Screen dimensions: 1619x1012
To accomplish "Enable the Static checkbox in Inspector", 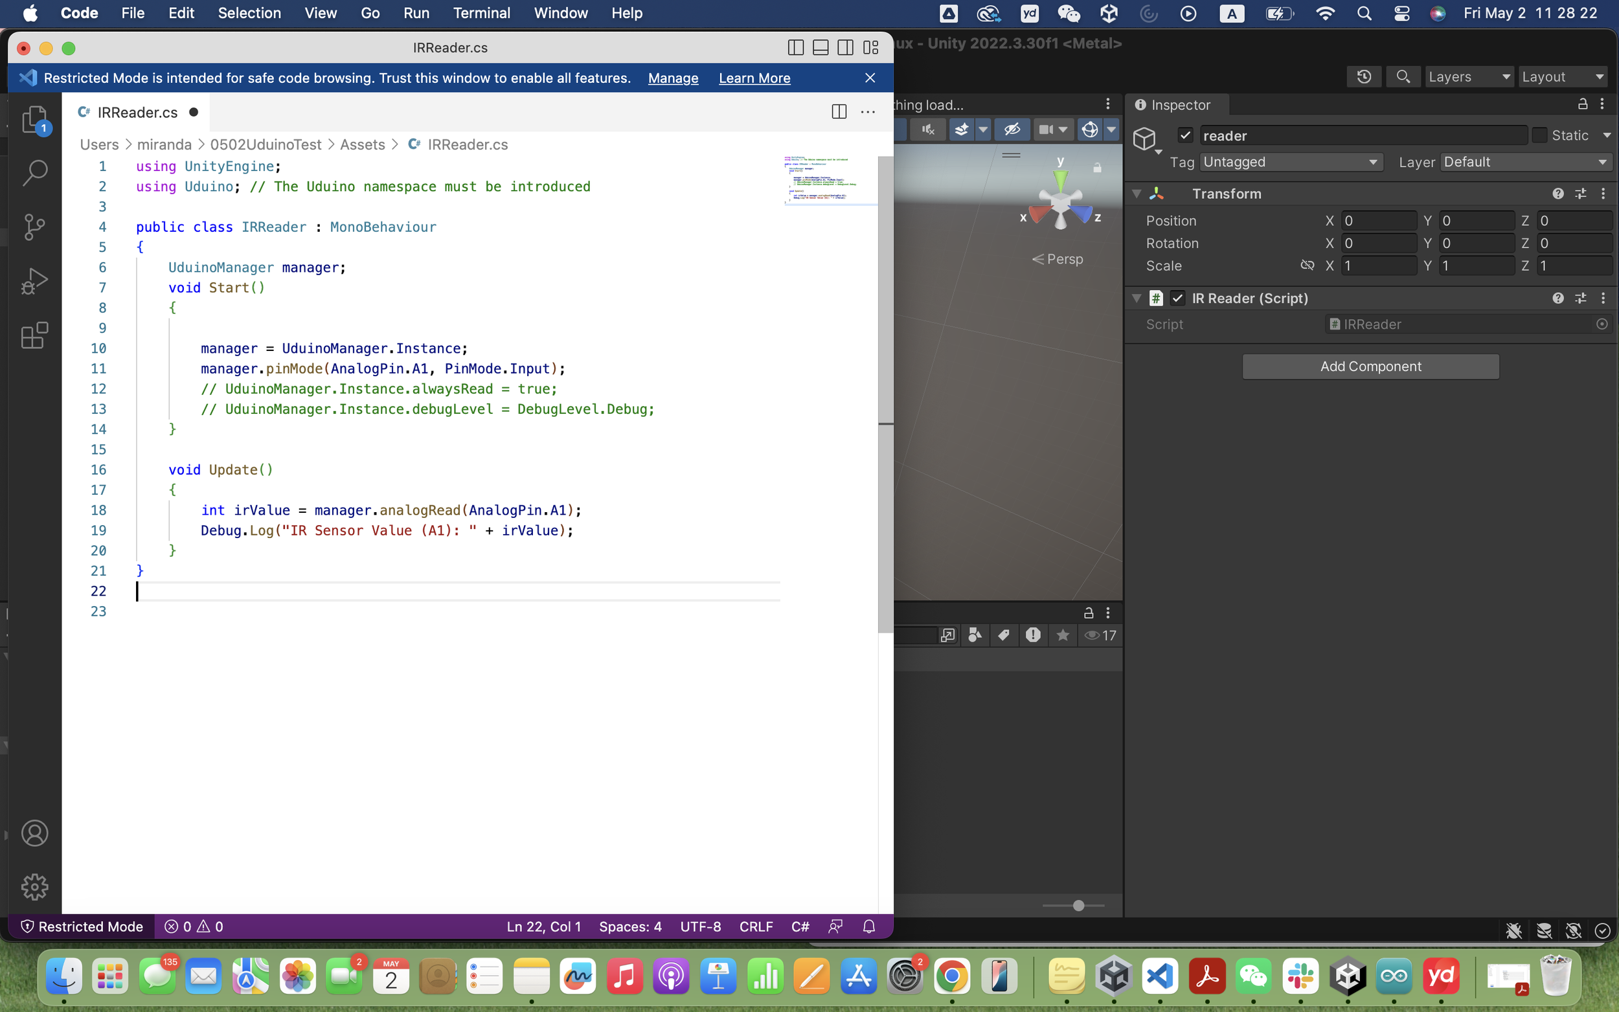I will 1539,136.
